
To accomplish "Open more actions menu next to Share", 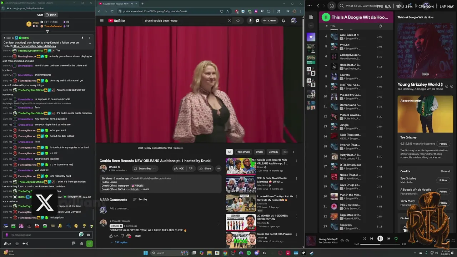I will [x=218, y=168].
